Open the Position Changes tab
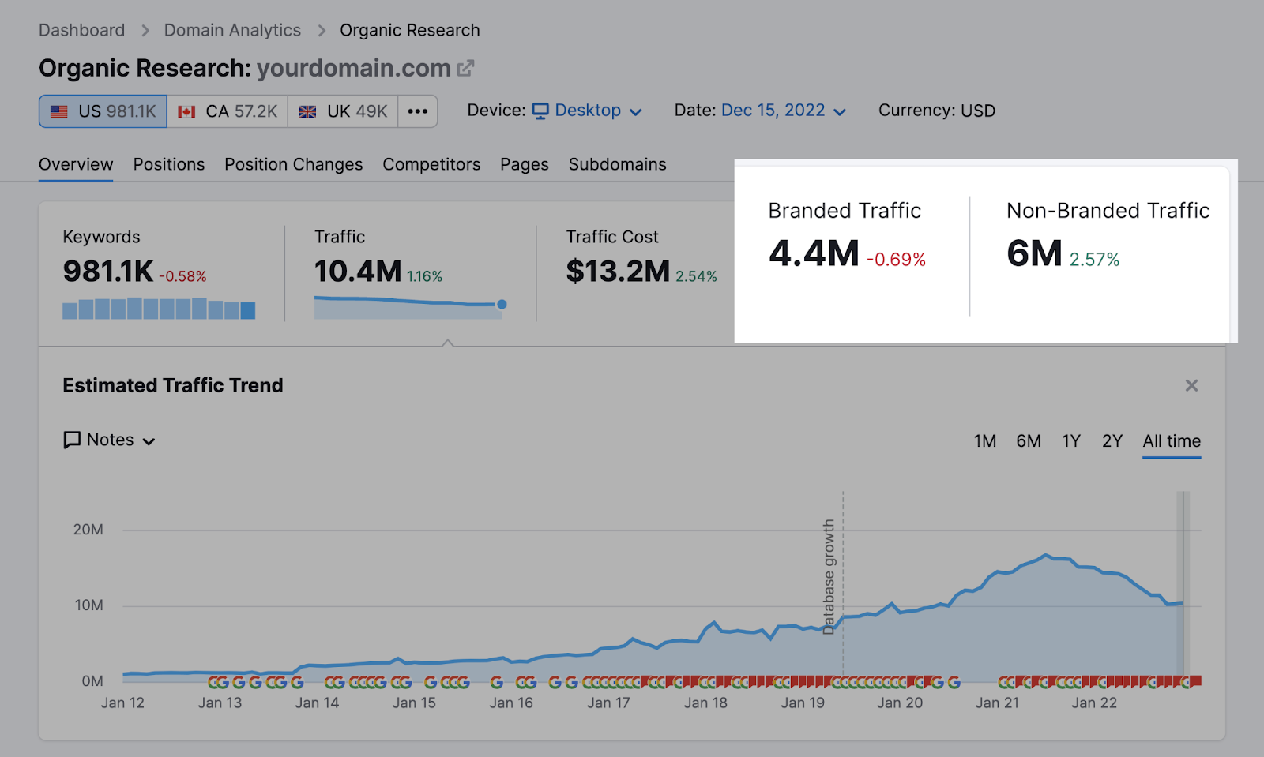The width and height of the screenshot is (1264, 757). (x=294, y=164)
